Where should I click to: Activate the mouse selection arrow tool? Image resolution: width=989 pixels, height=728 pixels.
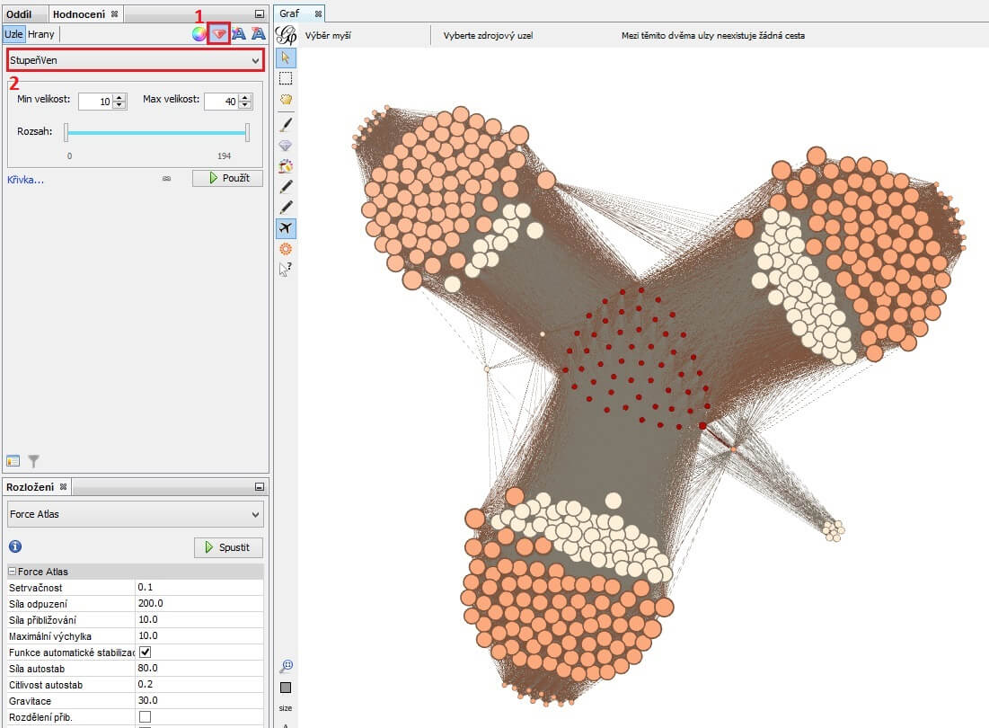click(x=286, y=58)
